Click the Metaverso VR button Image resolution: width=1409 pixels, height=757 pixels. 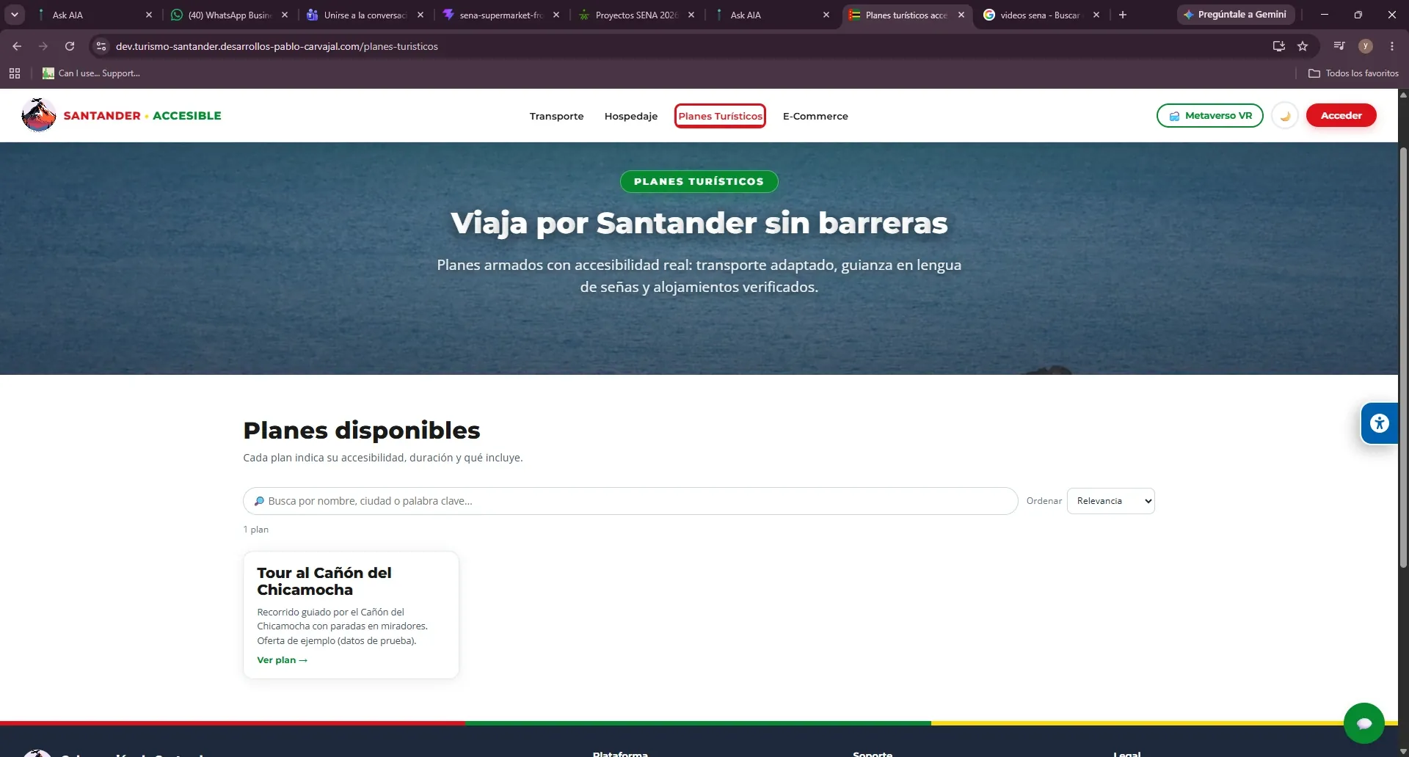tap(1210, 116)
